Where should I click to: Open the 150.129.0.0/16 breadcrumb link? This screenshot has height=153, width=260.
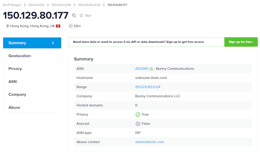coord(63,5)
